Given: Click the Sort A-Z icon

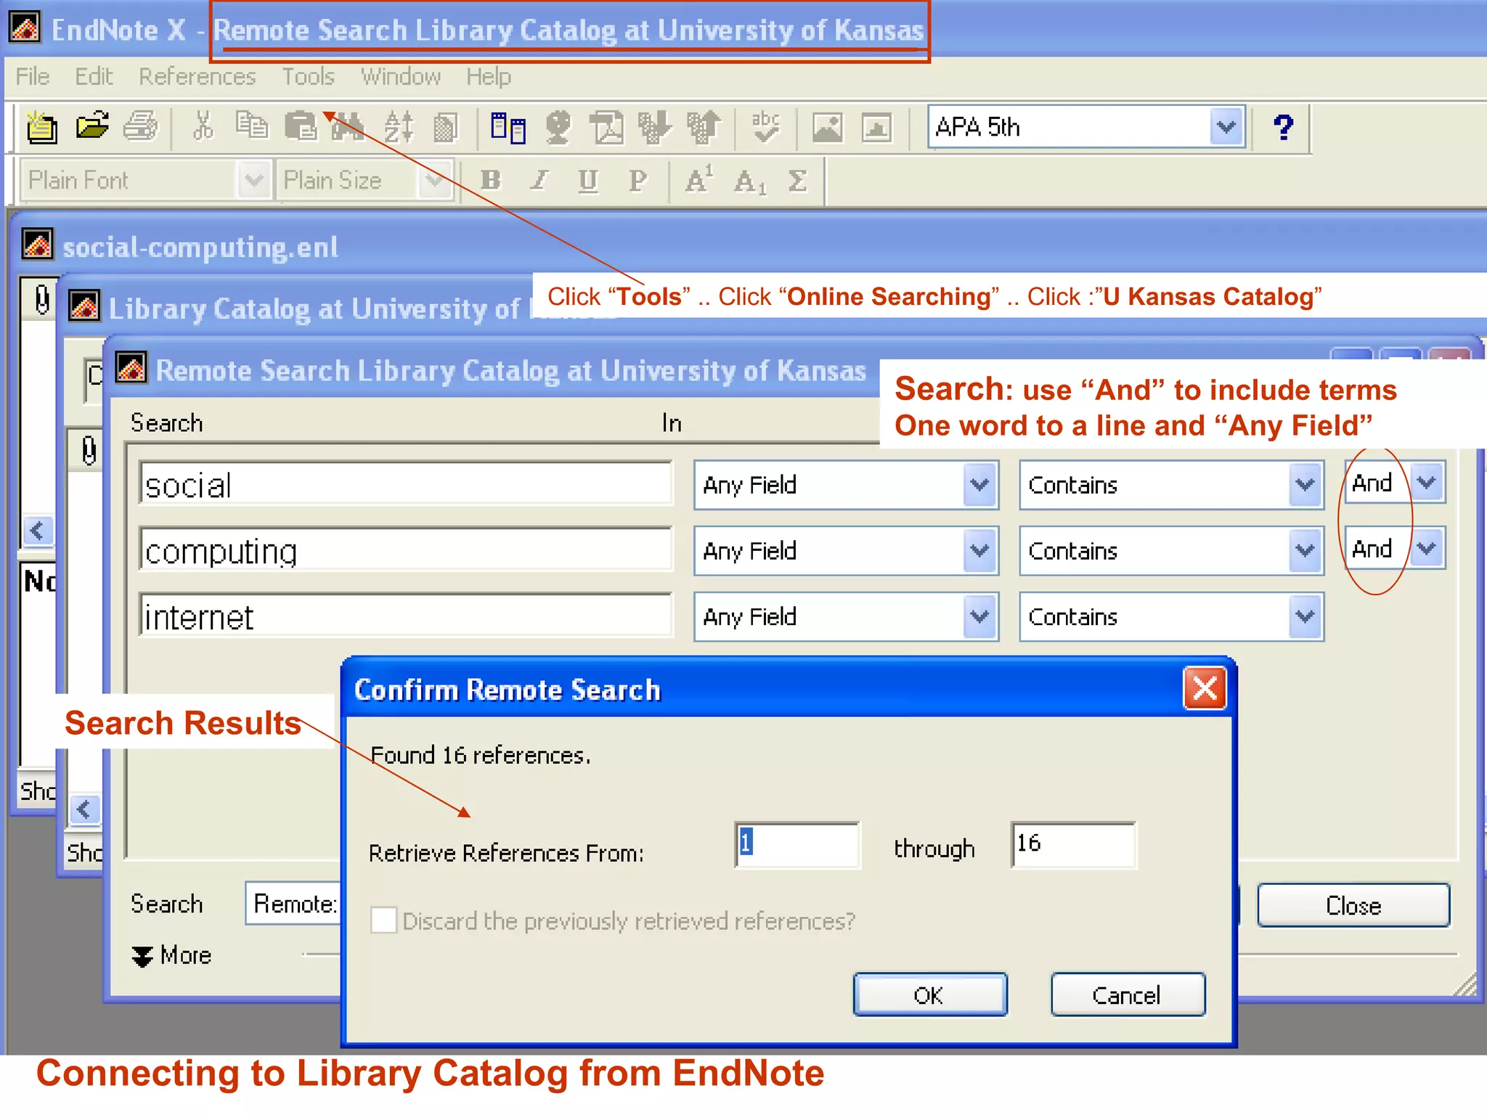Looking at the screenshot, I should coord(399,128).
